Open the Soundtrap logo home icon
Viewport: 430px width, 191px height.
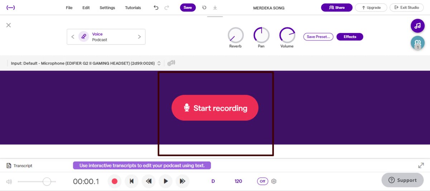click(x=11, y=8)
